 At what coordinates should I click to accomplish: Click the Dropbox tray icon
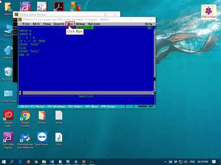click(176, 162)
